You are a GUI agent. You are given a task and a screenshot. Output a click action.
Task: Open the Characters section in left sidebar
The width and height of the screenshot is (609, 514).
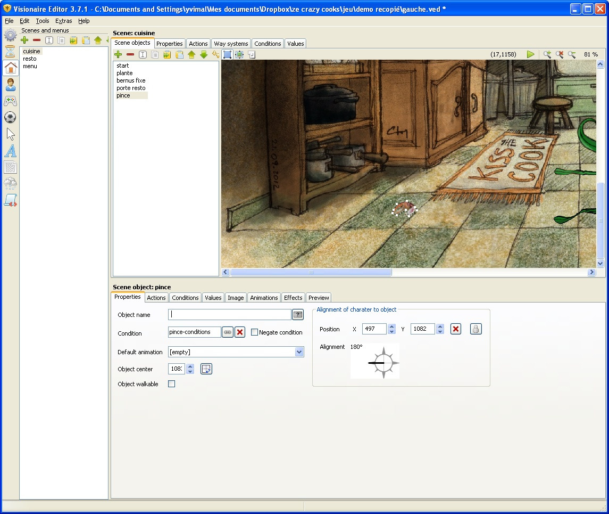11,85
